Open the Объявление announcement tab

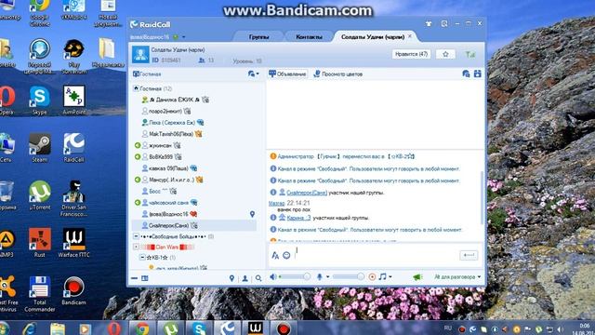(287, 74)
